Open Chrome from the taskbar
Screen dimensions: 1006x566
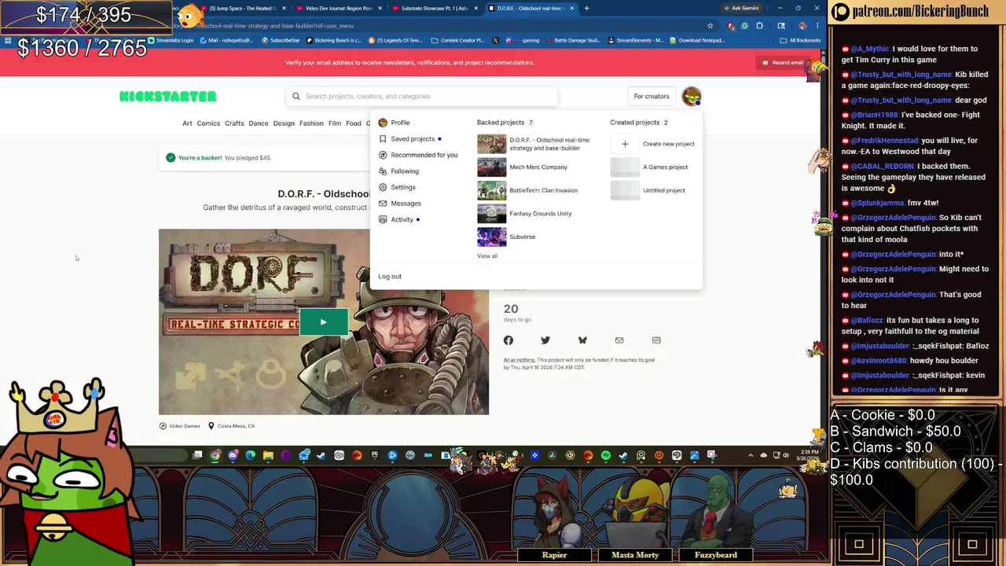point(215,455)
